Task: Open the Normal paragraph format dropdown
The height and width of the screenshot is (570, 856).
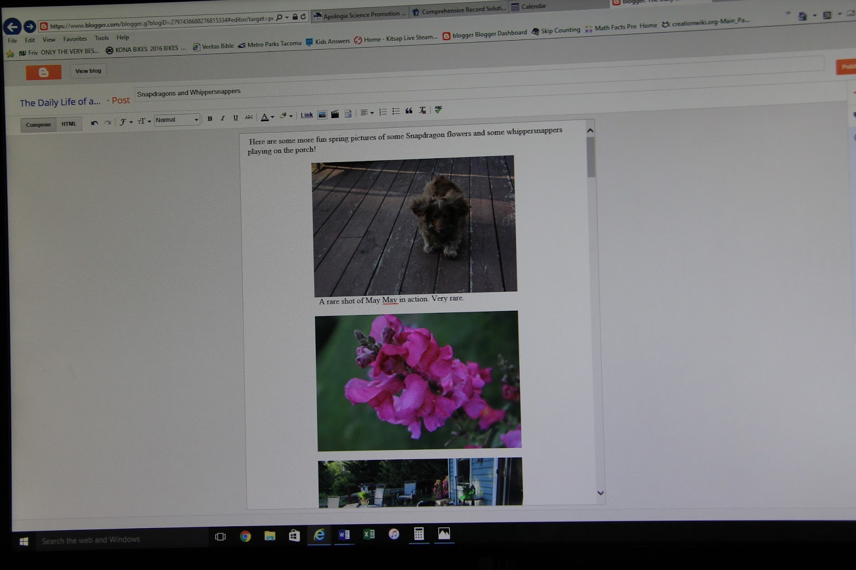Action: click(x=177, y=120)
